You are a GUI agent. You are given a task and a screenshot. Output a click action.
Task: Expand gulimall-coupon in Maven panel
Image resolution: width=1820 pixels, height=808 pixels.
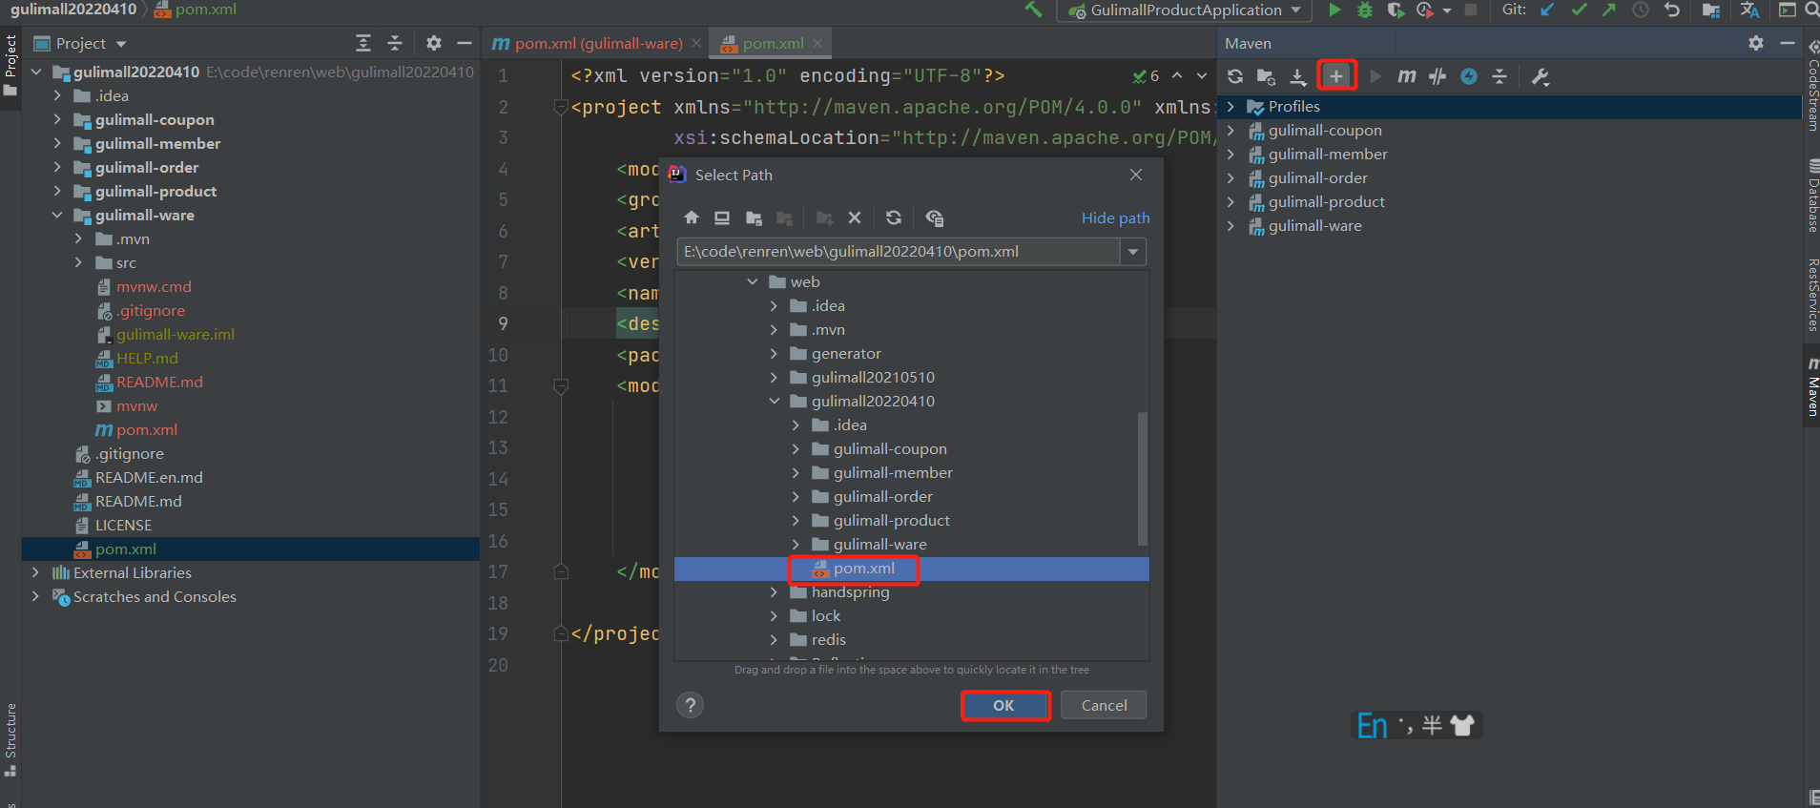pyautogui.click(x=1231, y=130)
